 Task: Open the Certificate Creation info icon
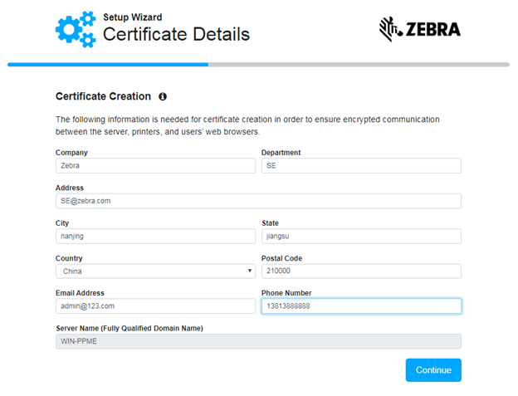pos(163,96)
